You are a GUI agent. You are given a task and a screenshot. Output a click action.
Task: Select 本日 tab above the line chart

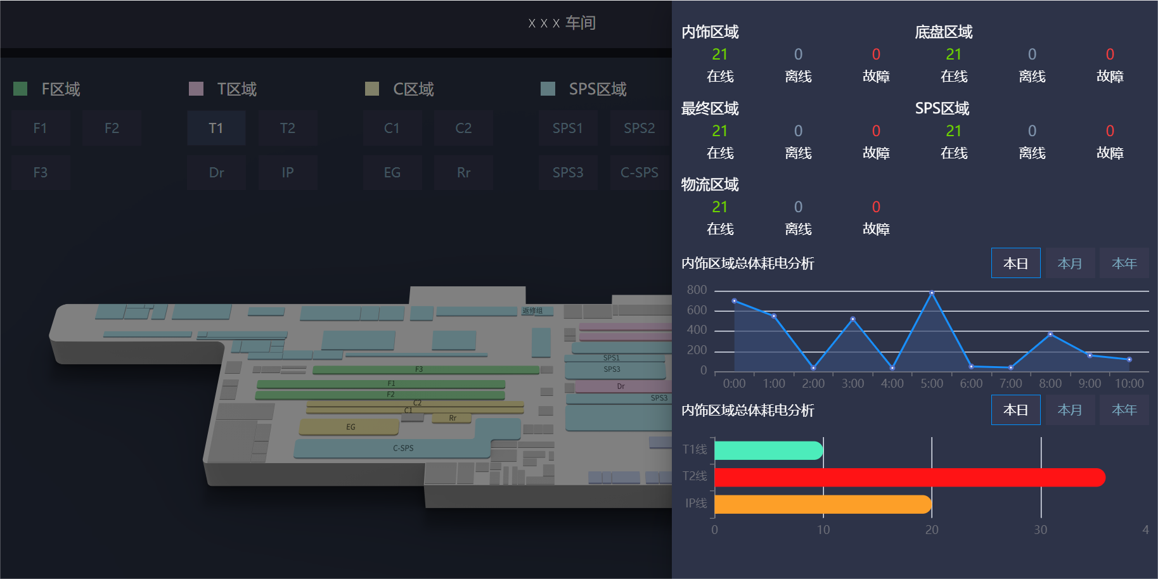tap(1015, 263)
